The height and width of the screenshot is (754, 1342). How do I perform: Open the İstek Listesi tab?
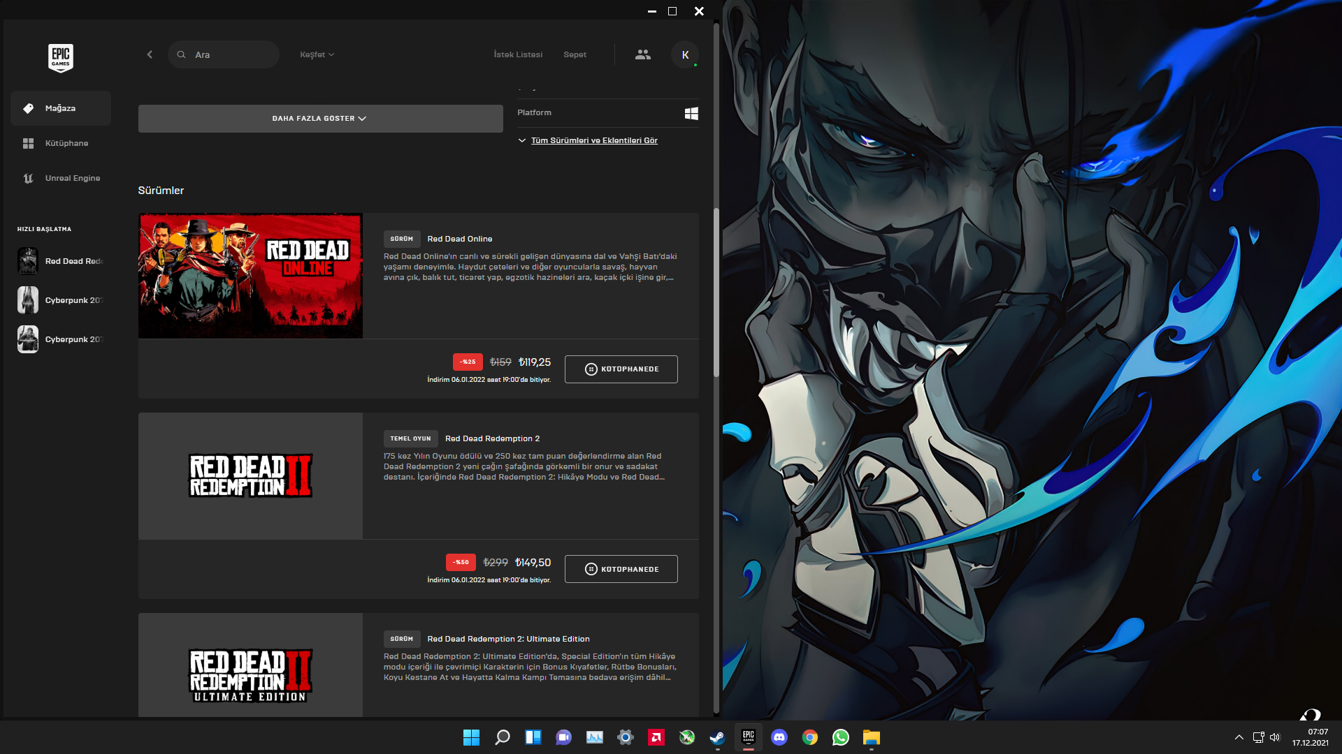[x=518, y=54]
